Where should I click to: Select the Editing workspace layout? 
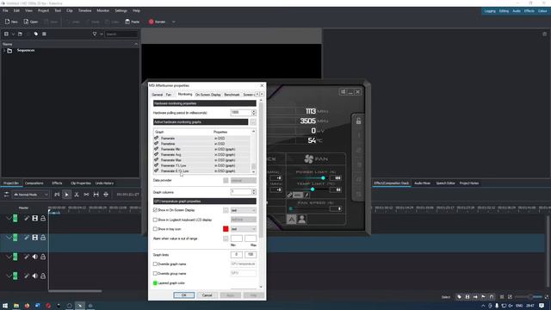click(x=504, y=11)
